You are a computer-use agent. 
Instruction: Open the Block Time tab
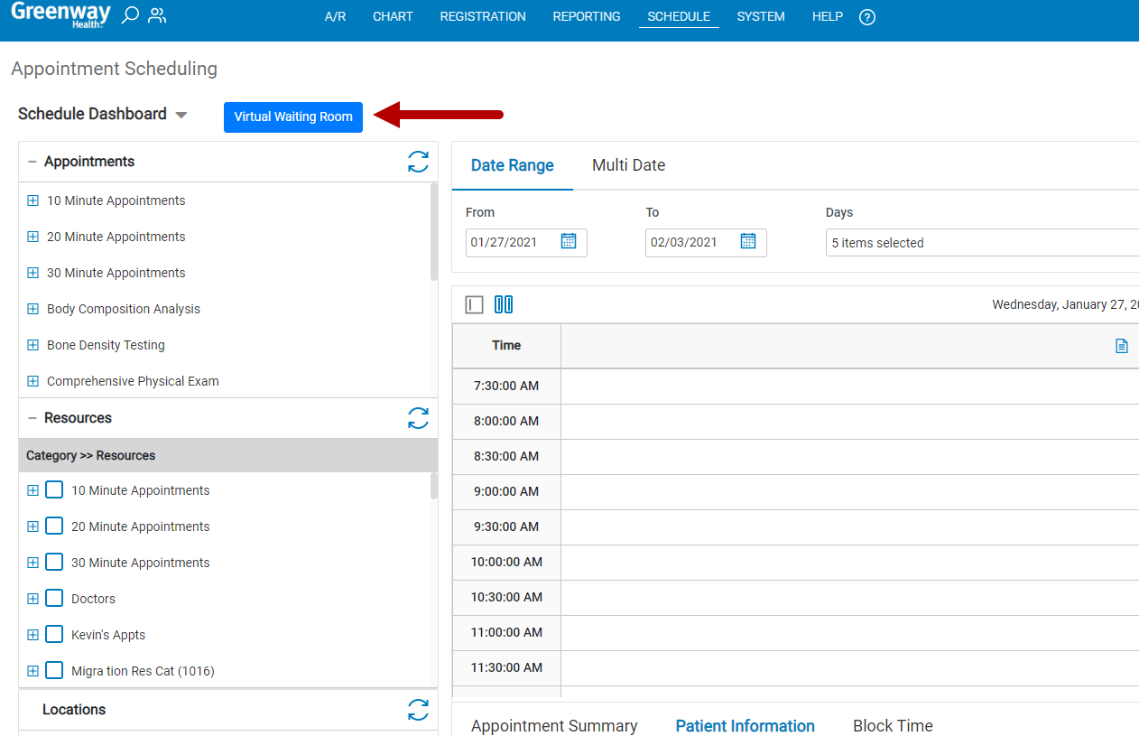pyautogui.click(x=893, y=726)
